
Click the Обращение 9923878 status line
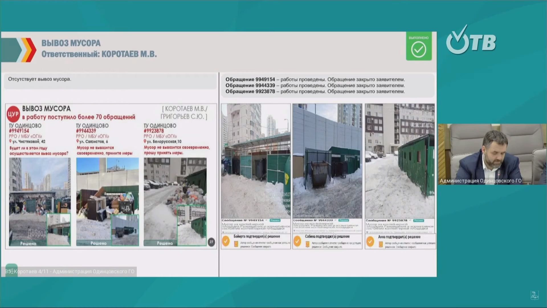[x=315, y=92]
